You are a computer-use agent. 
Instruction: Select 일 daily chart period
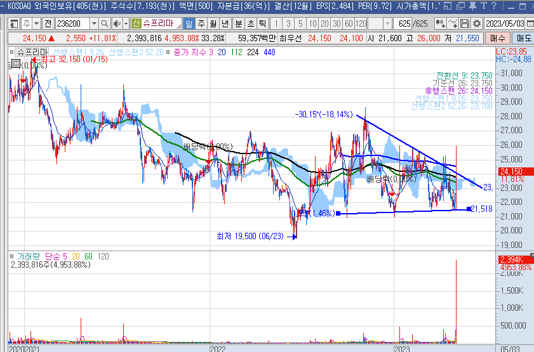point(189,24)
